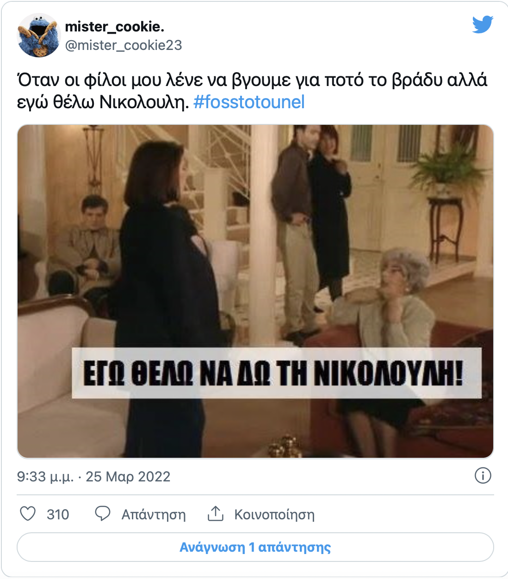Image resolution: width=508 pixels, height=579 pixels.
Task: Like the tweet with the heart icon
Action: click(28, 514)
